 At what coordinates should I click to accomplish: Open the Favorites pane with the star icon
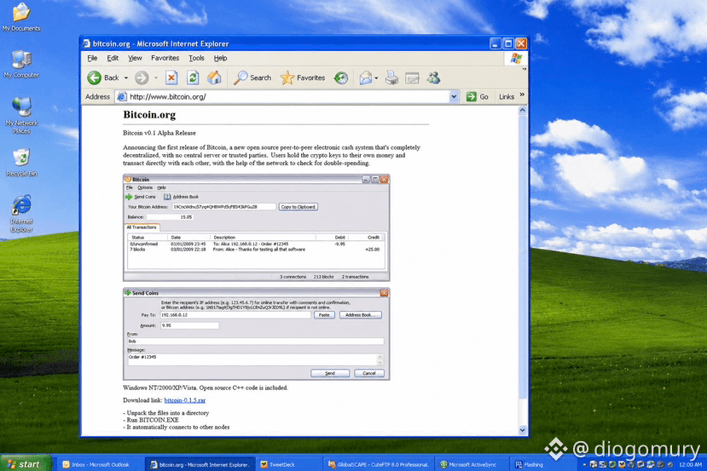(x=303, y=78)
